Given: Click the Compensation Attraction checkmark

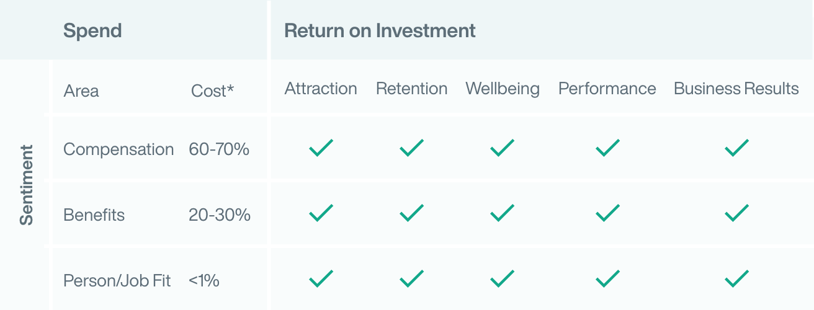Looking at the screenshot, I should [321, 148].
